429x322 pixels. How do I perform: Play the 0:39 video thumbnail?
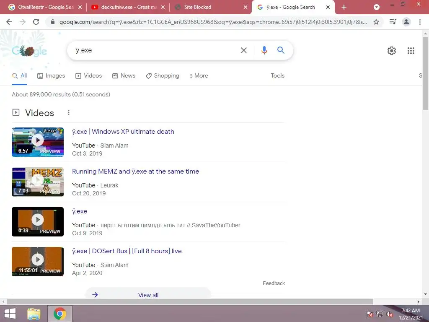tap(38, 222)
